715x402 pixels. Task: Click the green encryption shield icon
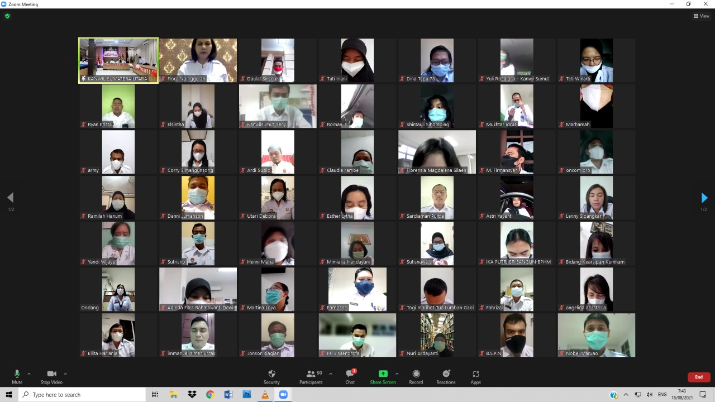pos(7,16)
